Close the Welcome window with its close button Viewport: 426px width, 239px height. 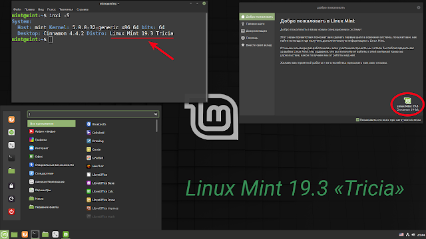coord(419,7)
